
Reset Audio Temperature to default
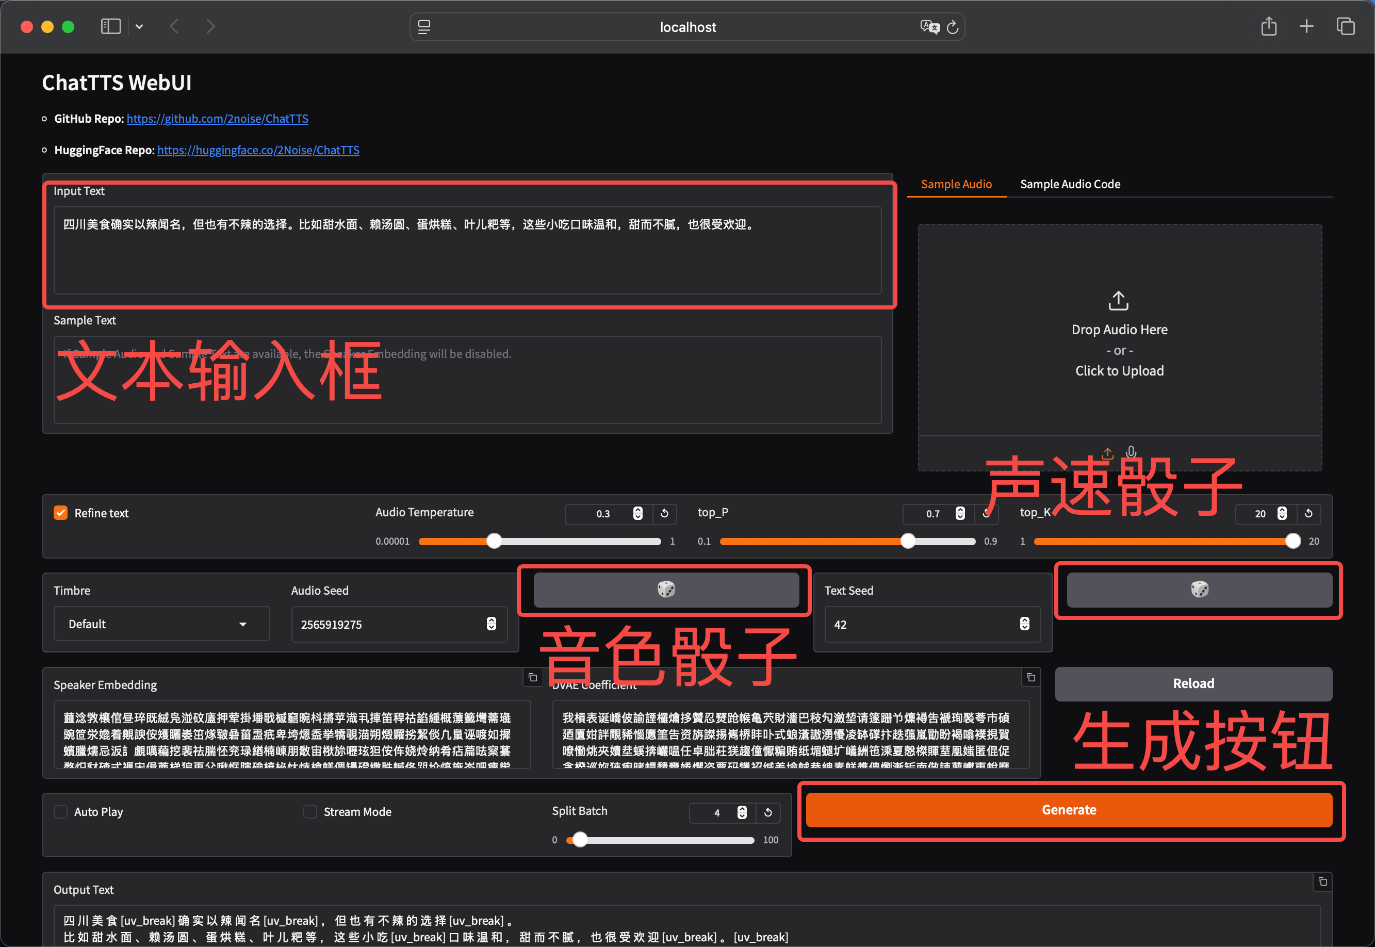pos(664,513)
